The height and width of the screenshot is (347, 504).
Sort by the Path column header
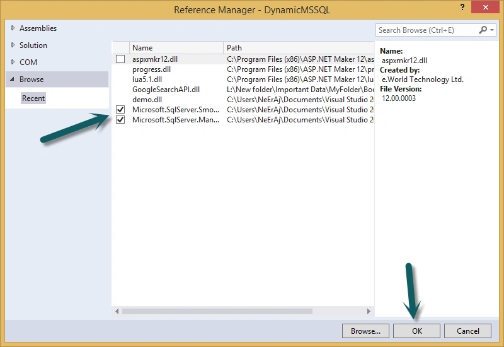coord(299,48)
